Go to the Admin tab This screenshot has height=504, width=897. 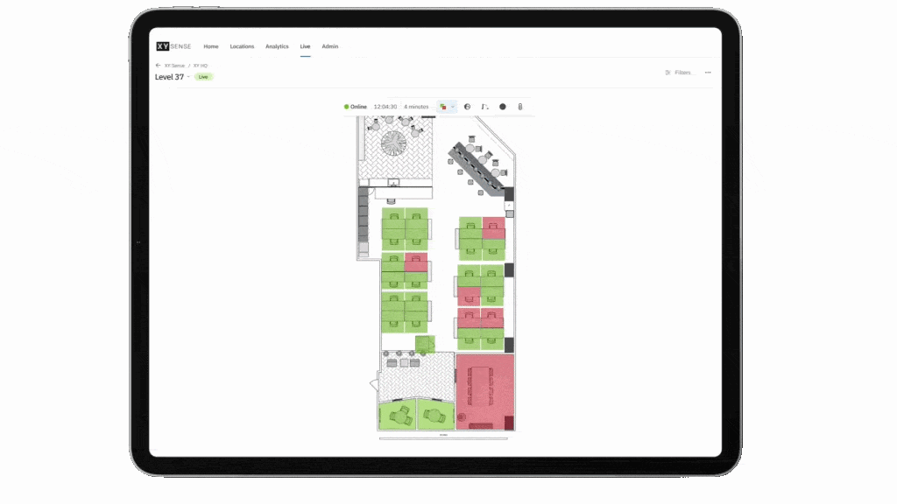(330, 46)
